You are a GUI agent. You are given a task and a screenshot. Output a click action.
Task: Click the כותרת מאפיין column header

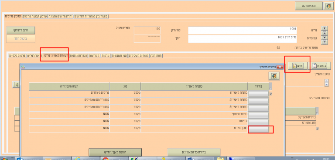pos(194,86)
